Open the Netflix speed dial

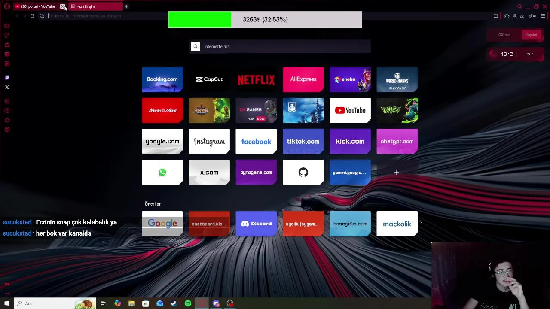coord(256,79)
